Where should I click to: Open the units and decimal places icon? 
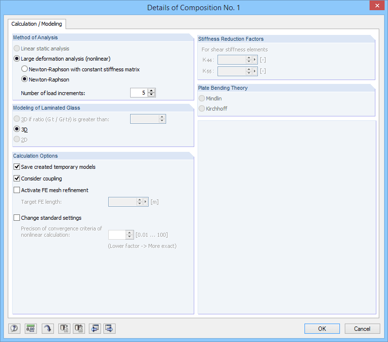31,328
